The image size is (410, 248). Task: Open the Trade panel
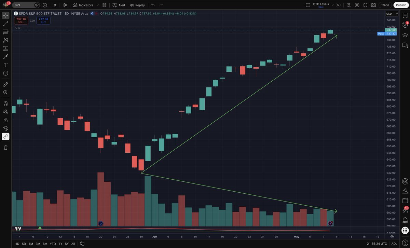pos(385,5)
